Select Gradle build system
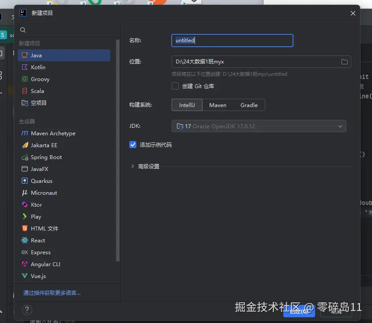Screen dimensions: 372x323 [249, 105]
